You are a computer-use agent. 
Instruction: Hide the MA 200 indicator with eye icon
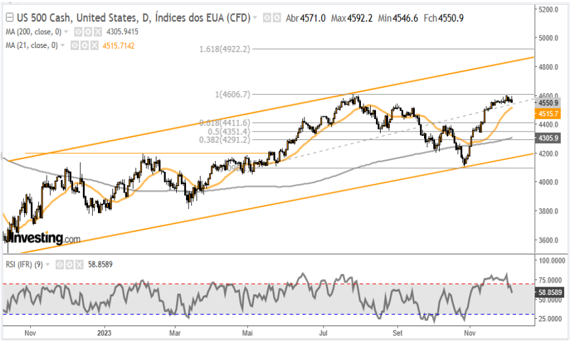click(78, 32)
